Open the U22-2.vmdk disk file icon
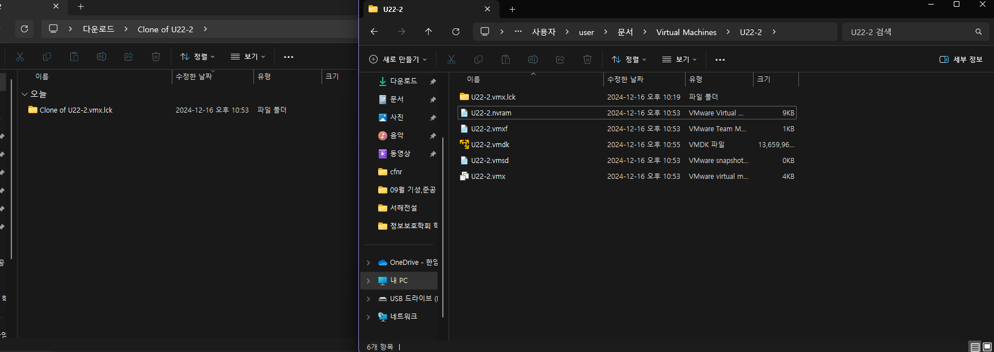994x352 pixels. click(464, 144)
